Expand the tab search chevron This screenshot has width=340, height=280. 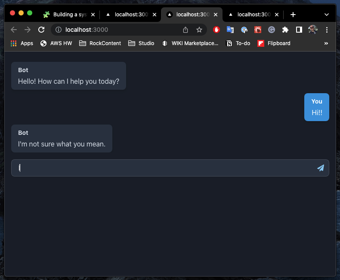pos(327,15)
